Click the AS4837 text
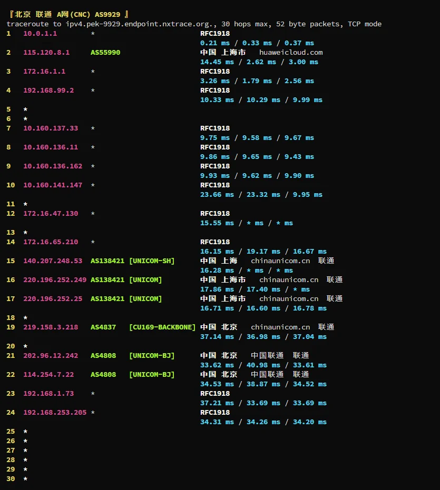440x490 pixels. pos(103,327)
